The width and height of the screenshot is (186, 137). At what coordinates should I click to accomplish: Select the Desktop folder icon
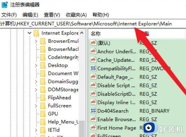[43, 65]
